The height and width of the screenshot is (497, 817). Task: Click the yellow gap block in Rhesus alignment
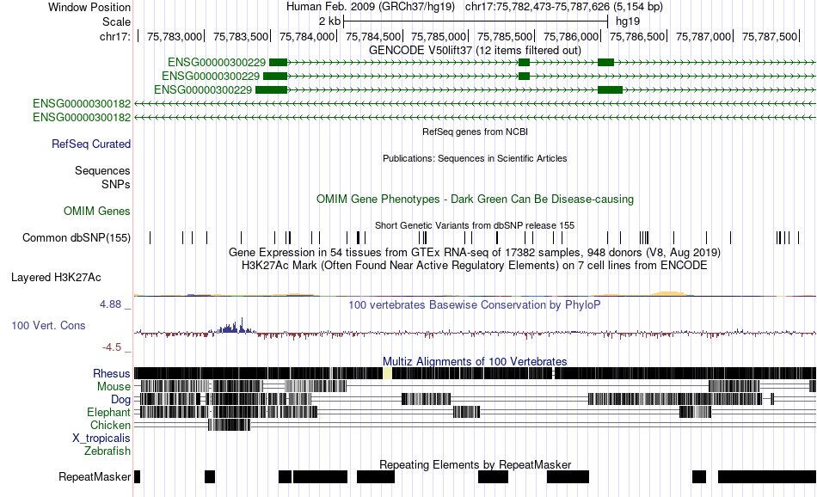[x=387, y=373]
